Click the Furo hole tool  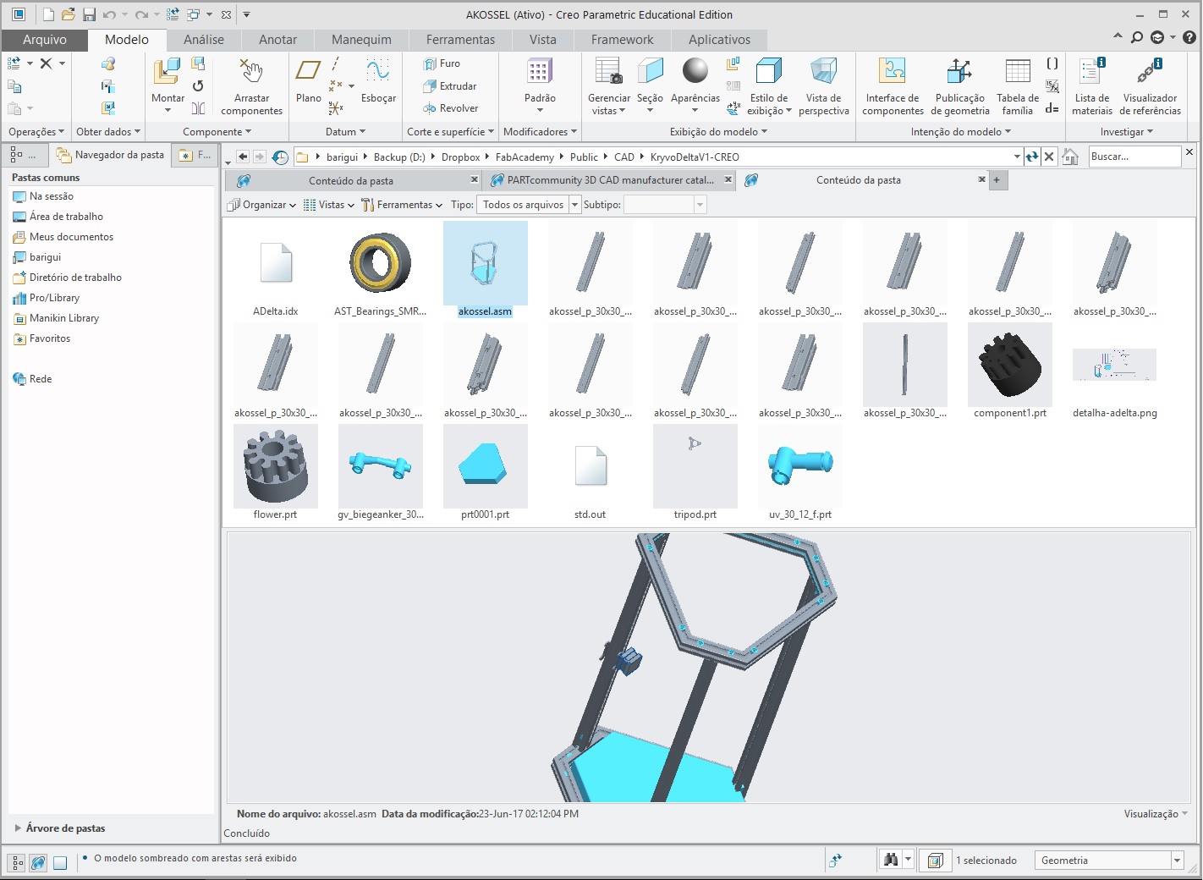pos(442,63)
